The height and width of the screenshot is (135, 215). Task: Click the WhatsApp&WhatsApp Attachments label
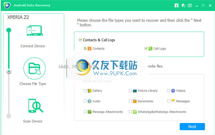pos(162,112)
